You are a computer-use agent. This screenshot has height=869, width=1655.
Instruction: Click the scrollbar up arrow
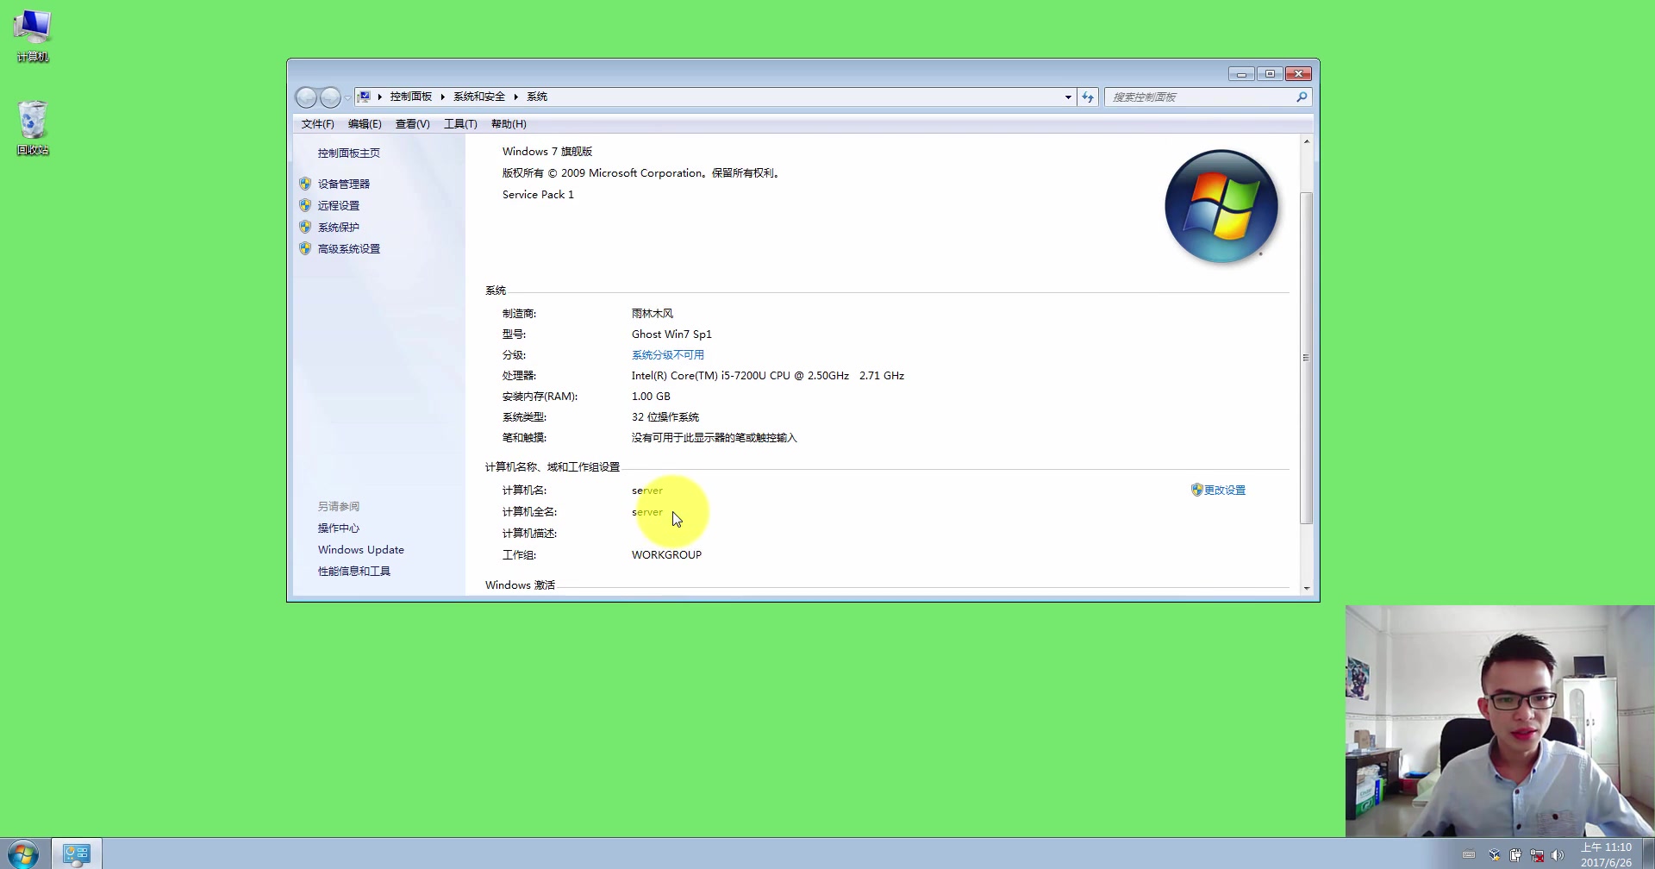click(1307, 141)
